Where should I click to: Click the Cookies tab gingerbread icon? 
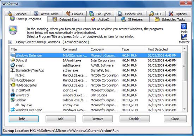click(68, 13)
